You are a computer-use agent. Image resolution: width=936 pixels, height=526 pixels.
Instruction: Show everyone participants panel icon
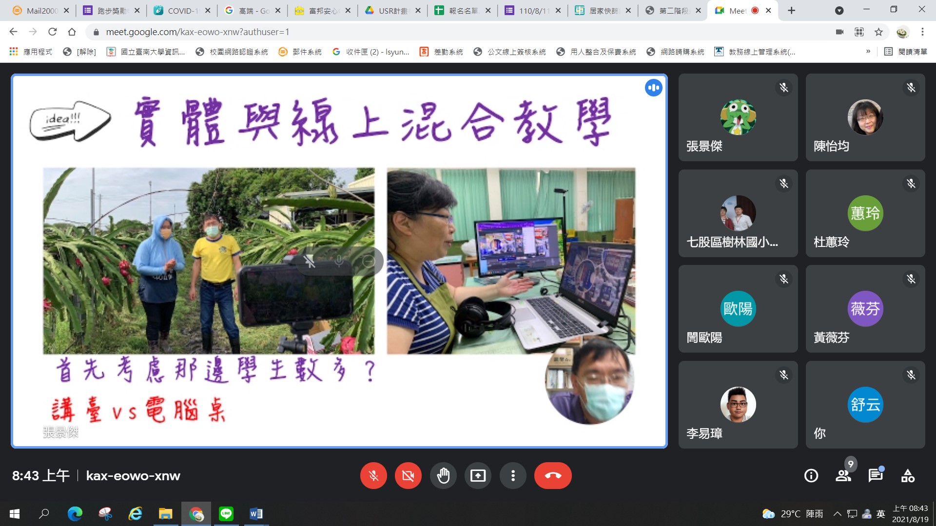click(843, 475)
